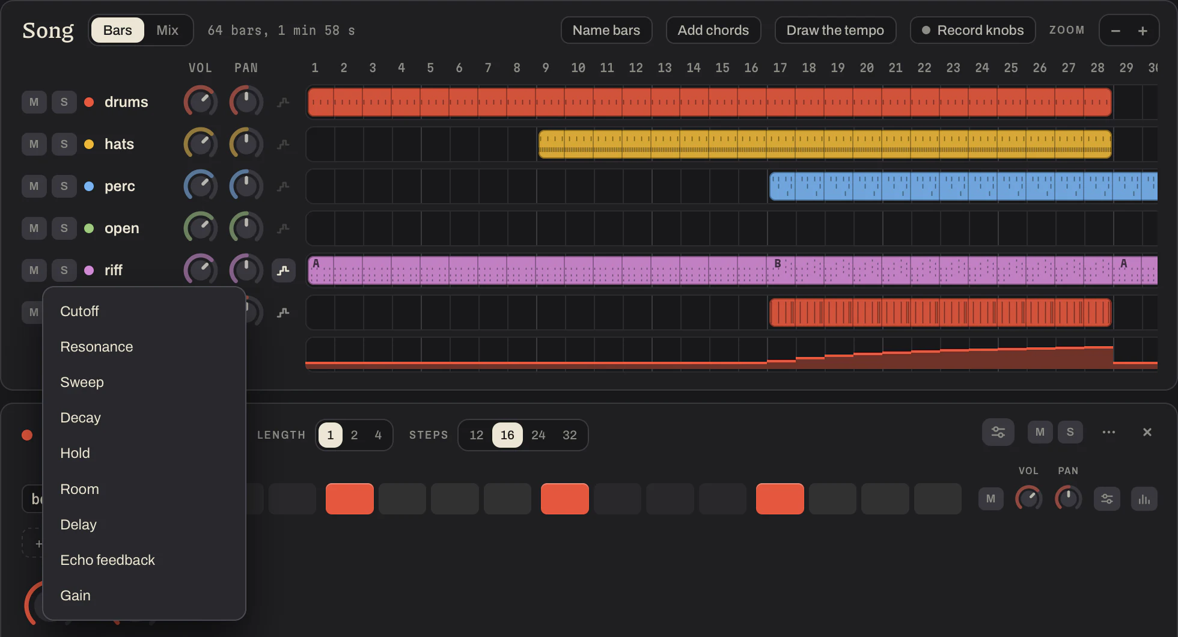Viewport: 1178px width, 637px height.
Task: Select Echo feedback in the menu
Action: click(x=144, y=560)
